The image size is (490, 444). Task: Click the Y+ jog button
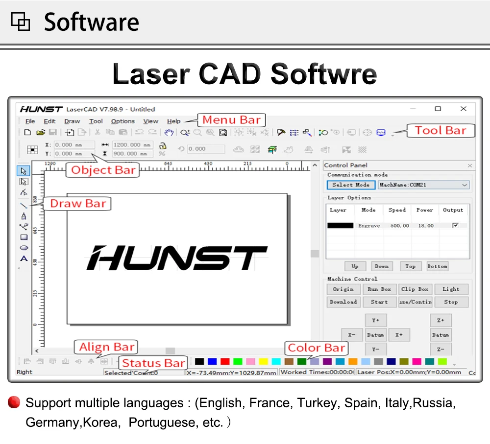pos(376,320)
